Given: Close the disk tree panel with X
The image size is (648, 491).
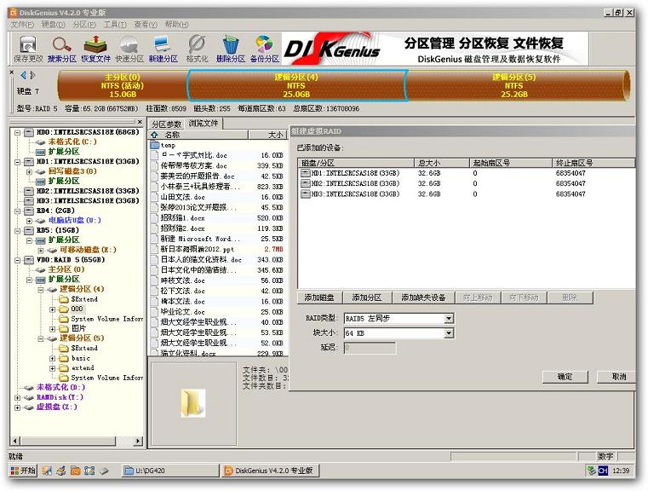Looking at the screenshot, I should [140, 122].
